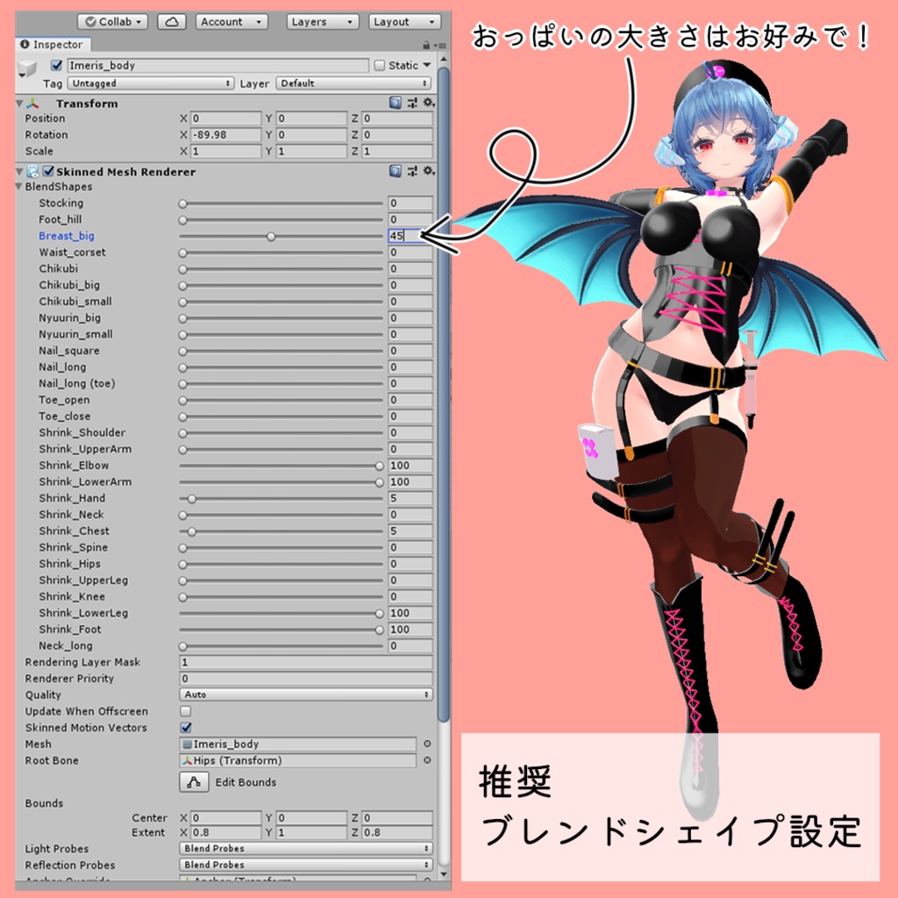
Task: Click the Renderer Priority field
Action: [x=306, y=678]
